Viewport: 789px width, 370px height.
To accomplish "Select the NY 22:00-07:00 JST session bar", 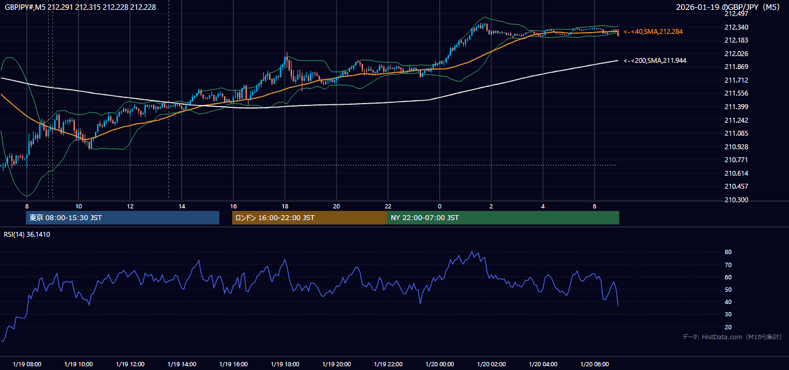I will (503, 218).
